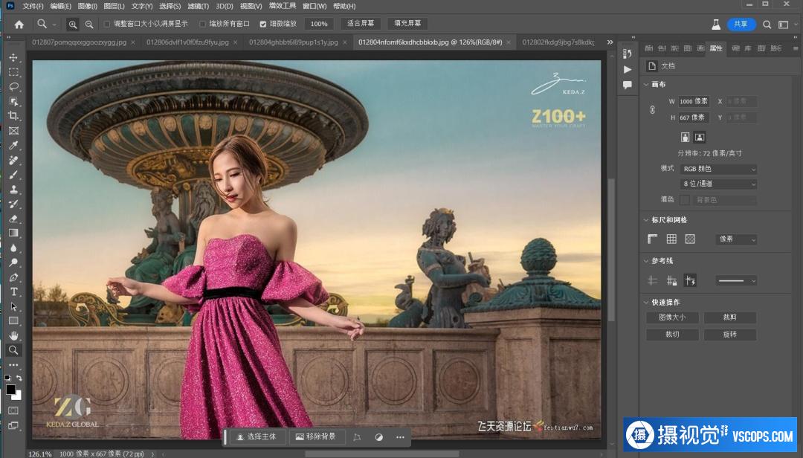This screenshot has height=458, width=803.
Task: Select the Dodge tool
Action: tap(13, 262)
